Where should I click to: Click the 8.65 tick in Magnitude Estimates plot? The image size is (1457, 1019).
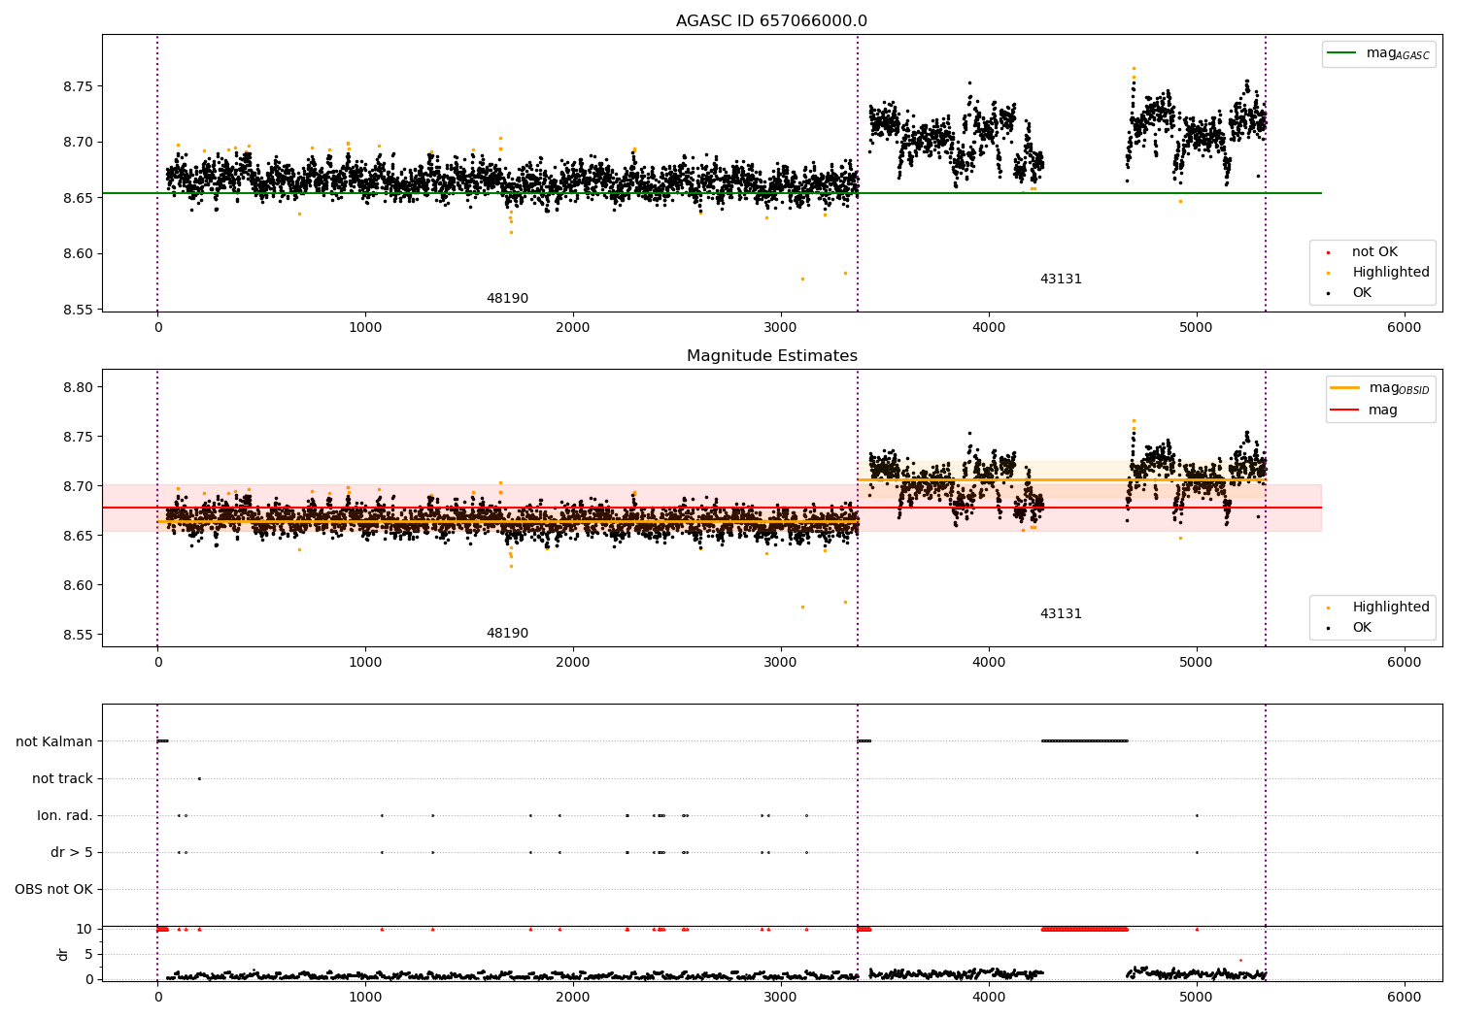[x=78, y=536]
